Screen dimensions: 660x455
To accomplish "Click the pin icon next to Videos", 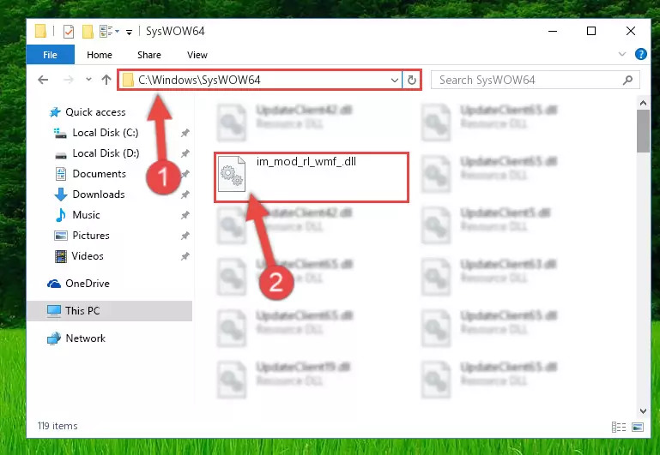I will pos(185,257).
